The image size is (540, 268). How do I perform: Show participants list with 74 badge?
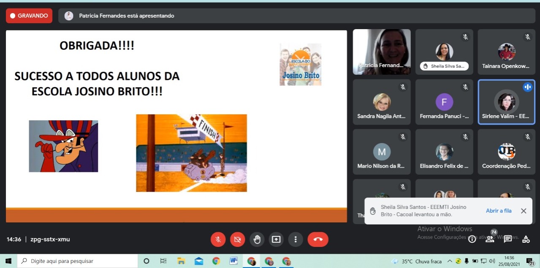pyautogui.click(x=490, y=238)
